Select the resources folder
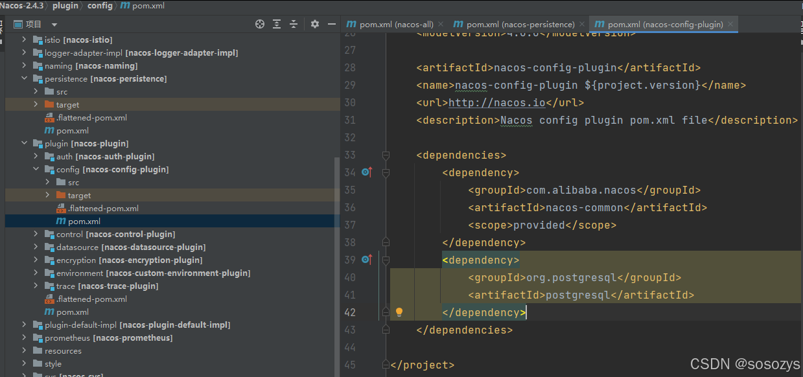The height and width of the screenshot is (377, 803). [x=63, y=350]
